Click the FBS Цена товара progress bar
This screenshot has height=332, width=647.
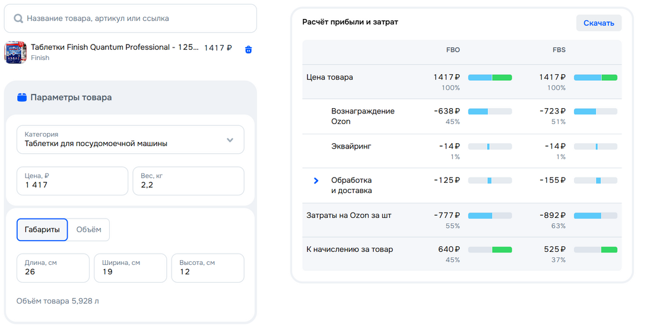[x=595, y=78]
